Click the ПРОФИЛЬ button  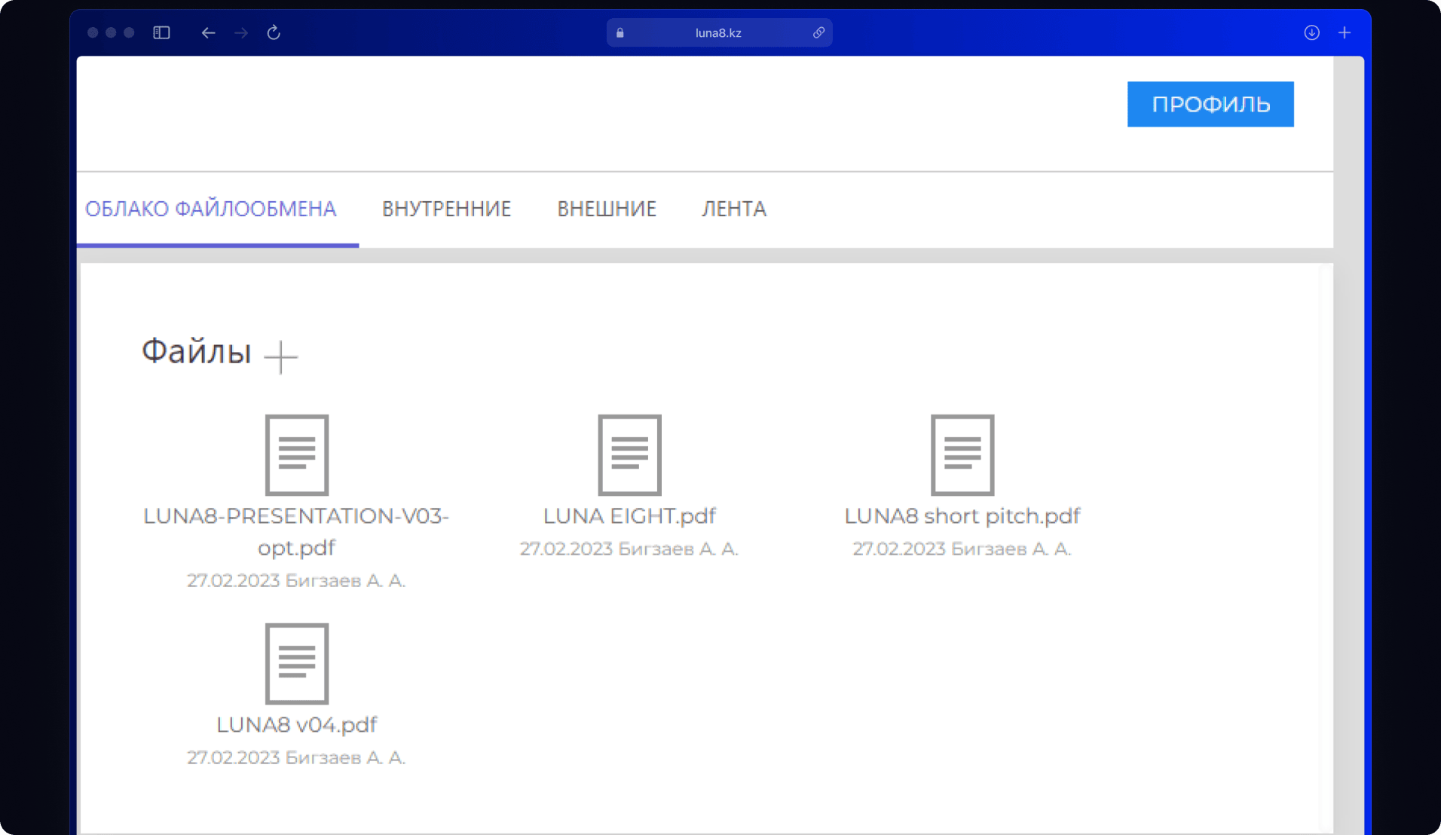pos(1210,104)
